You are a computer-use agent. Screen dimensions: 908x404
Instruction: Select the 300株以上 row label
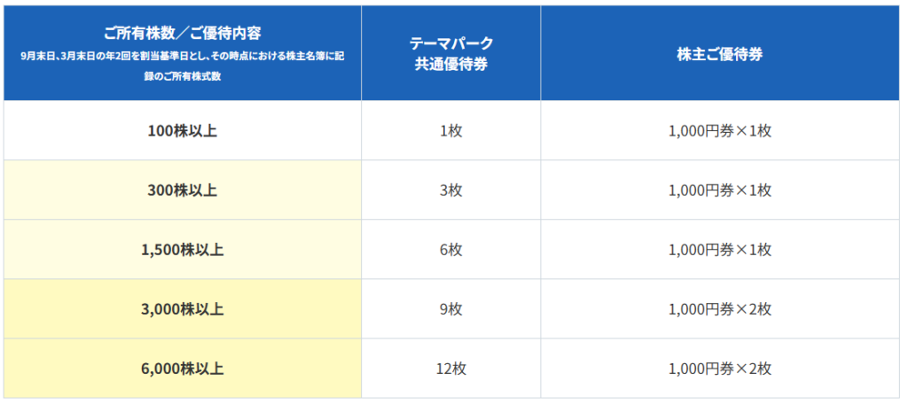[x=182, y=190]
